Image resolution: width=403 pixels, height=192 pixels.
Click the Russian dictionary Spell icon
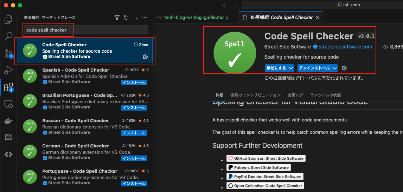pos(30,127)
